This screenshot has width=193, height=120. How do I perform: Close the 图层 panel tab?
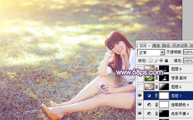click(149, 46)
